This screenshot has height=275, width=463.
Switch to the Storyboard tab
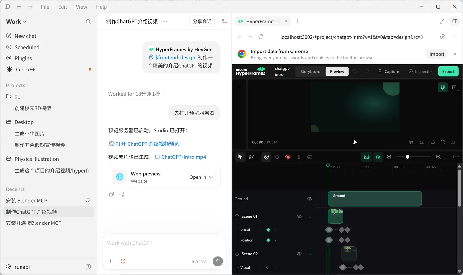311,71
